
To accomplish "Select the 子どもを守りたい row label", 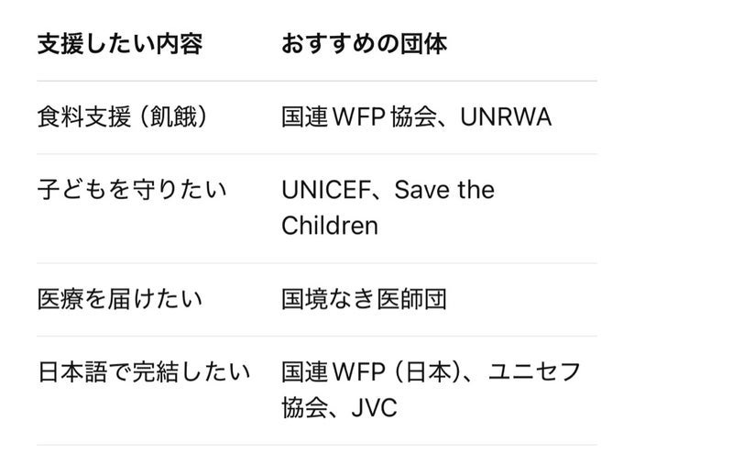I will pyautogui.click(x=132, y=190).
